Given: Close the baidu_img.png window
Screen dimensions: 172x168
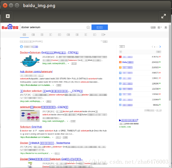Looking at the screenshot, I should pos(5,5).
